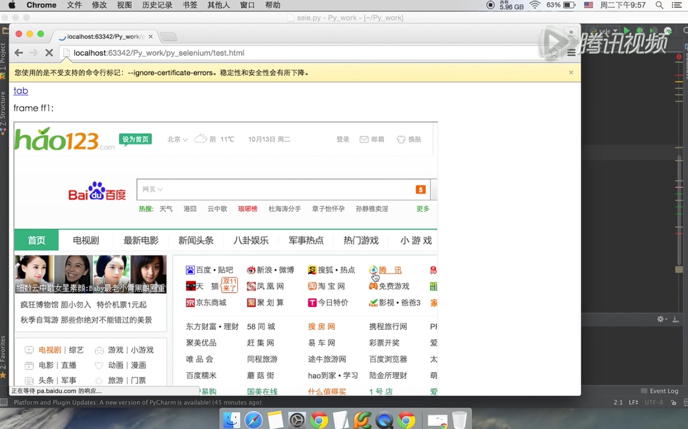Open Finder from the Dock
The image size is (688, 429).
pyautogui.click(x=232, y=420)
